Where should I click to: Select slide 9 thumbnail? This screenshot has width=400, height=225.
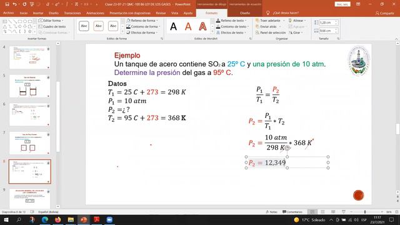[29, 199]
